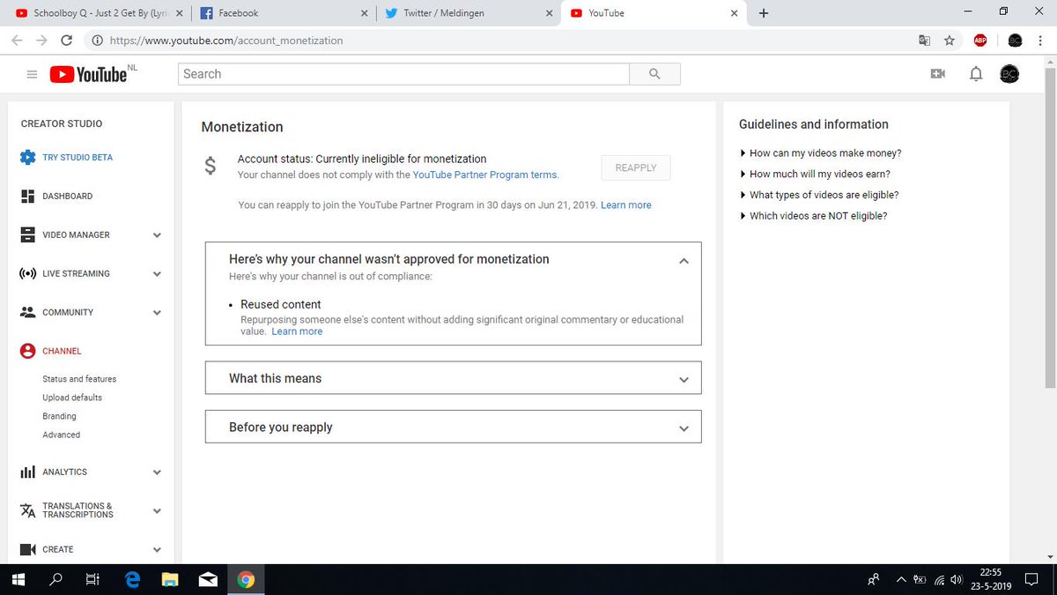The width and height of the screenshot is (1057, 595).
Task: Open YouTube Partner Program terms link
Action: 484,175
